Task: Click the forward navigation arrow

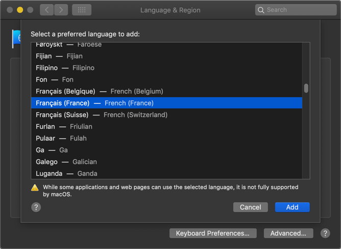Action: [x=61, y=10]
